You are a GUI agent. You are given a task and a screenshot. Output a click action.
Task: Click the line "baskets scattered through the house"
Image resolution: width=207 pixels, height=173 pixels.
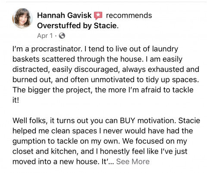[97, 59]
